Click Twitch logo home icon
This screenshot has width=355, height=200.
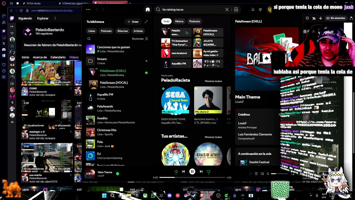[x=12, y=18]
